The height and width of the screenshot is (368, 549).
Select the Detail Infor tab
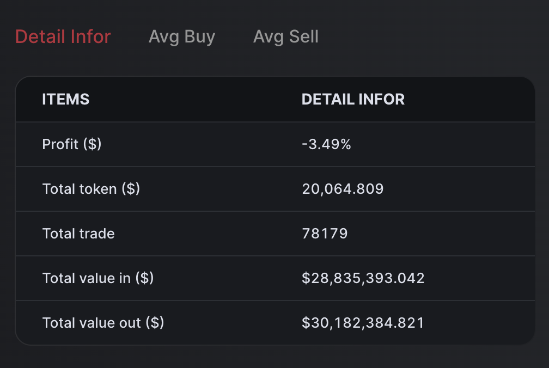pyautogui.click(x=63, y=37)
